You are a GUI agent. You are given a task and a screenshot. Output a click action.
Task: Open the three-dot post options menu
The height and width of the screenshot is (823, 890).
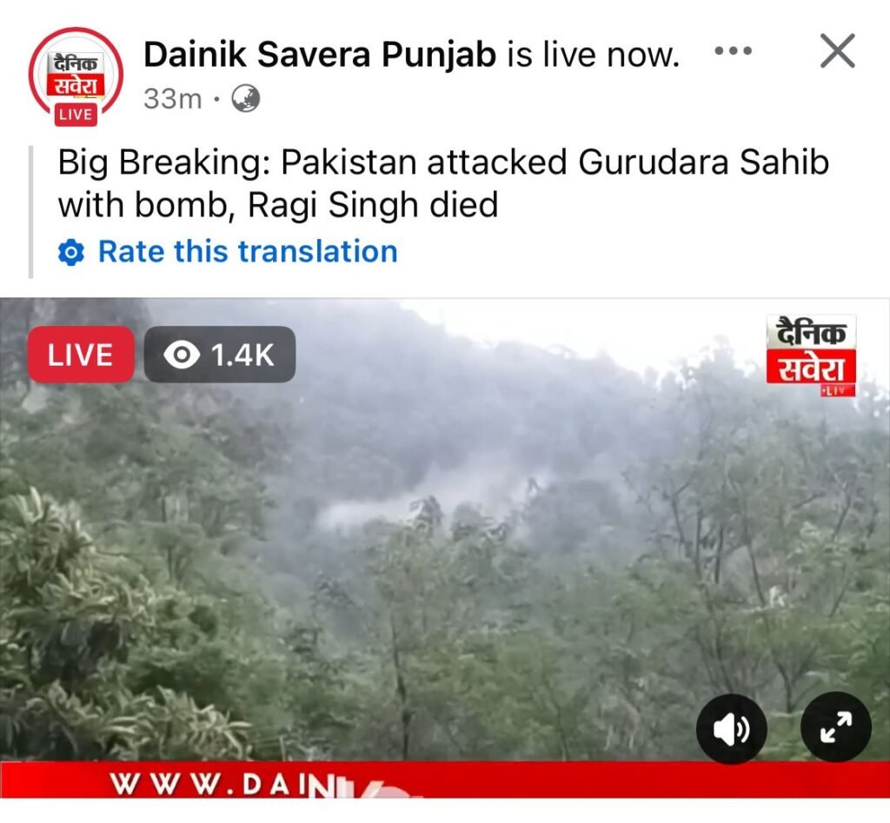coord(734,51)
